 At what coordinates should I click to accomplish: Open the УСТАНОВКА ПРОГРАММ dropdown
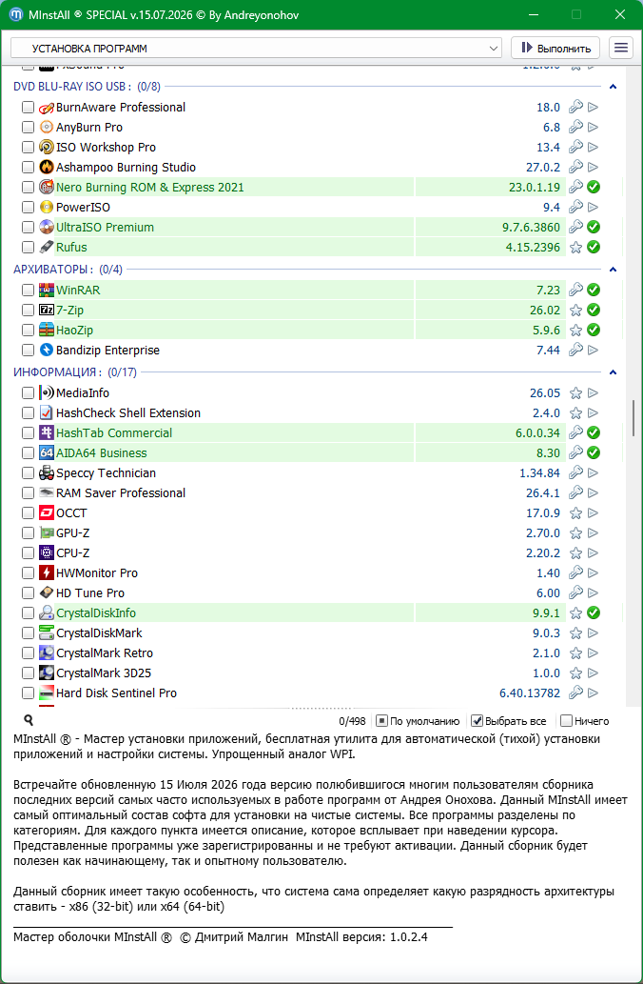click(x=256, y=49)
